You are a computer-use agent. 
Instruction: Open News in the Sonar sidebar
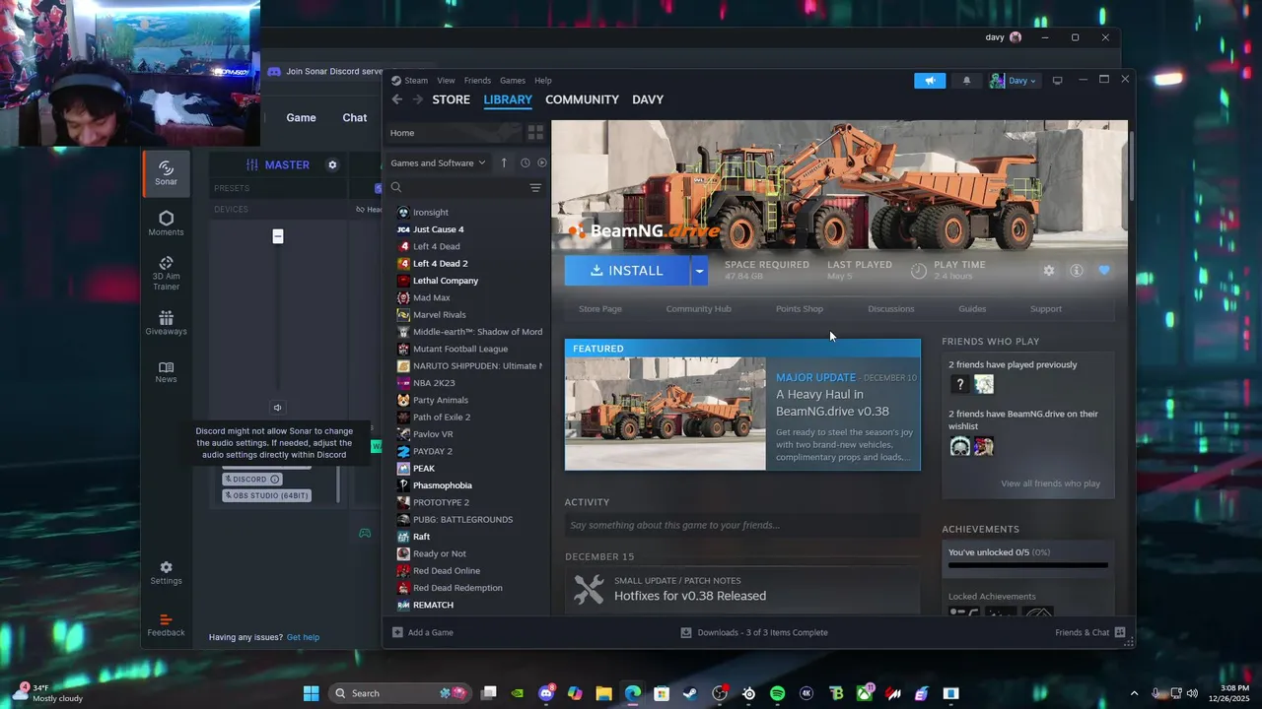166,371
